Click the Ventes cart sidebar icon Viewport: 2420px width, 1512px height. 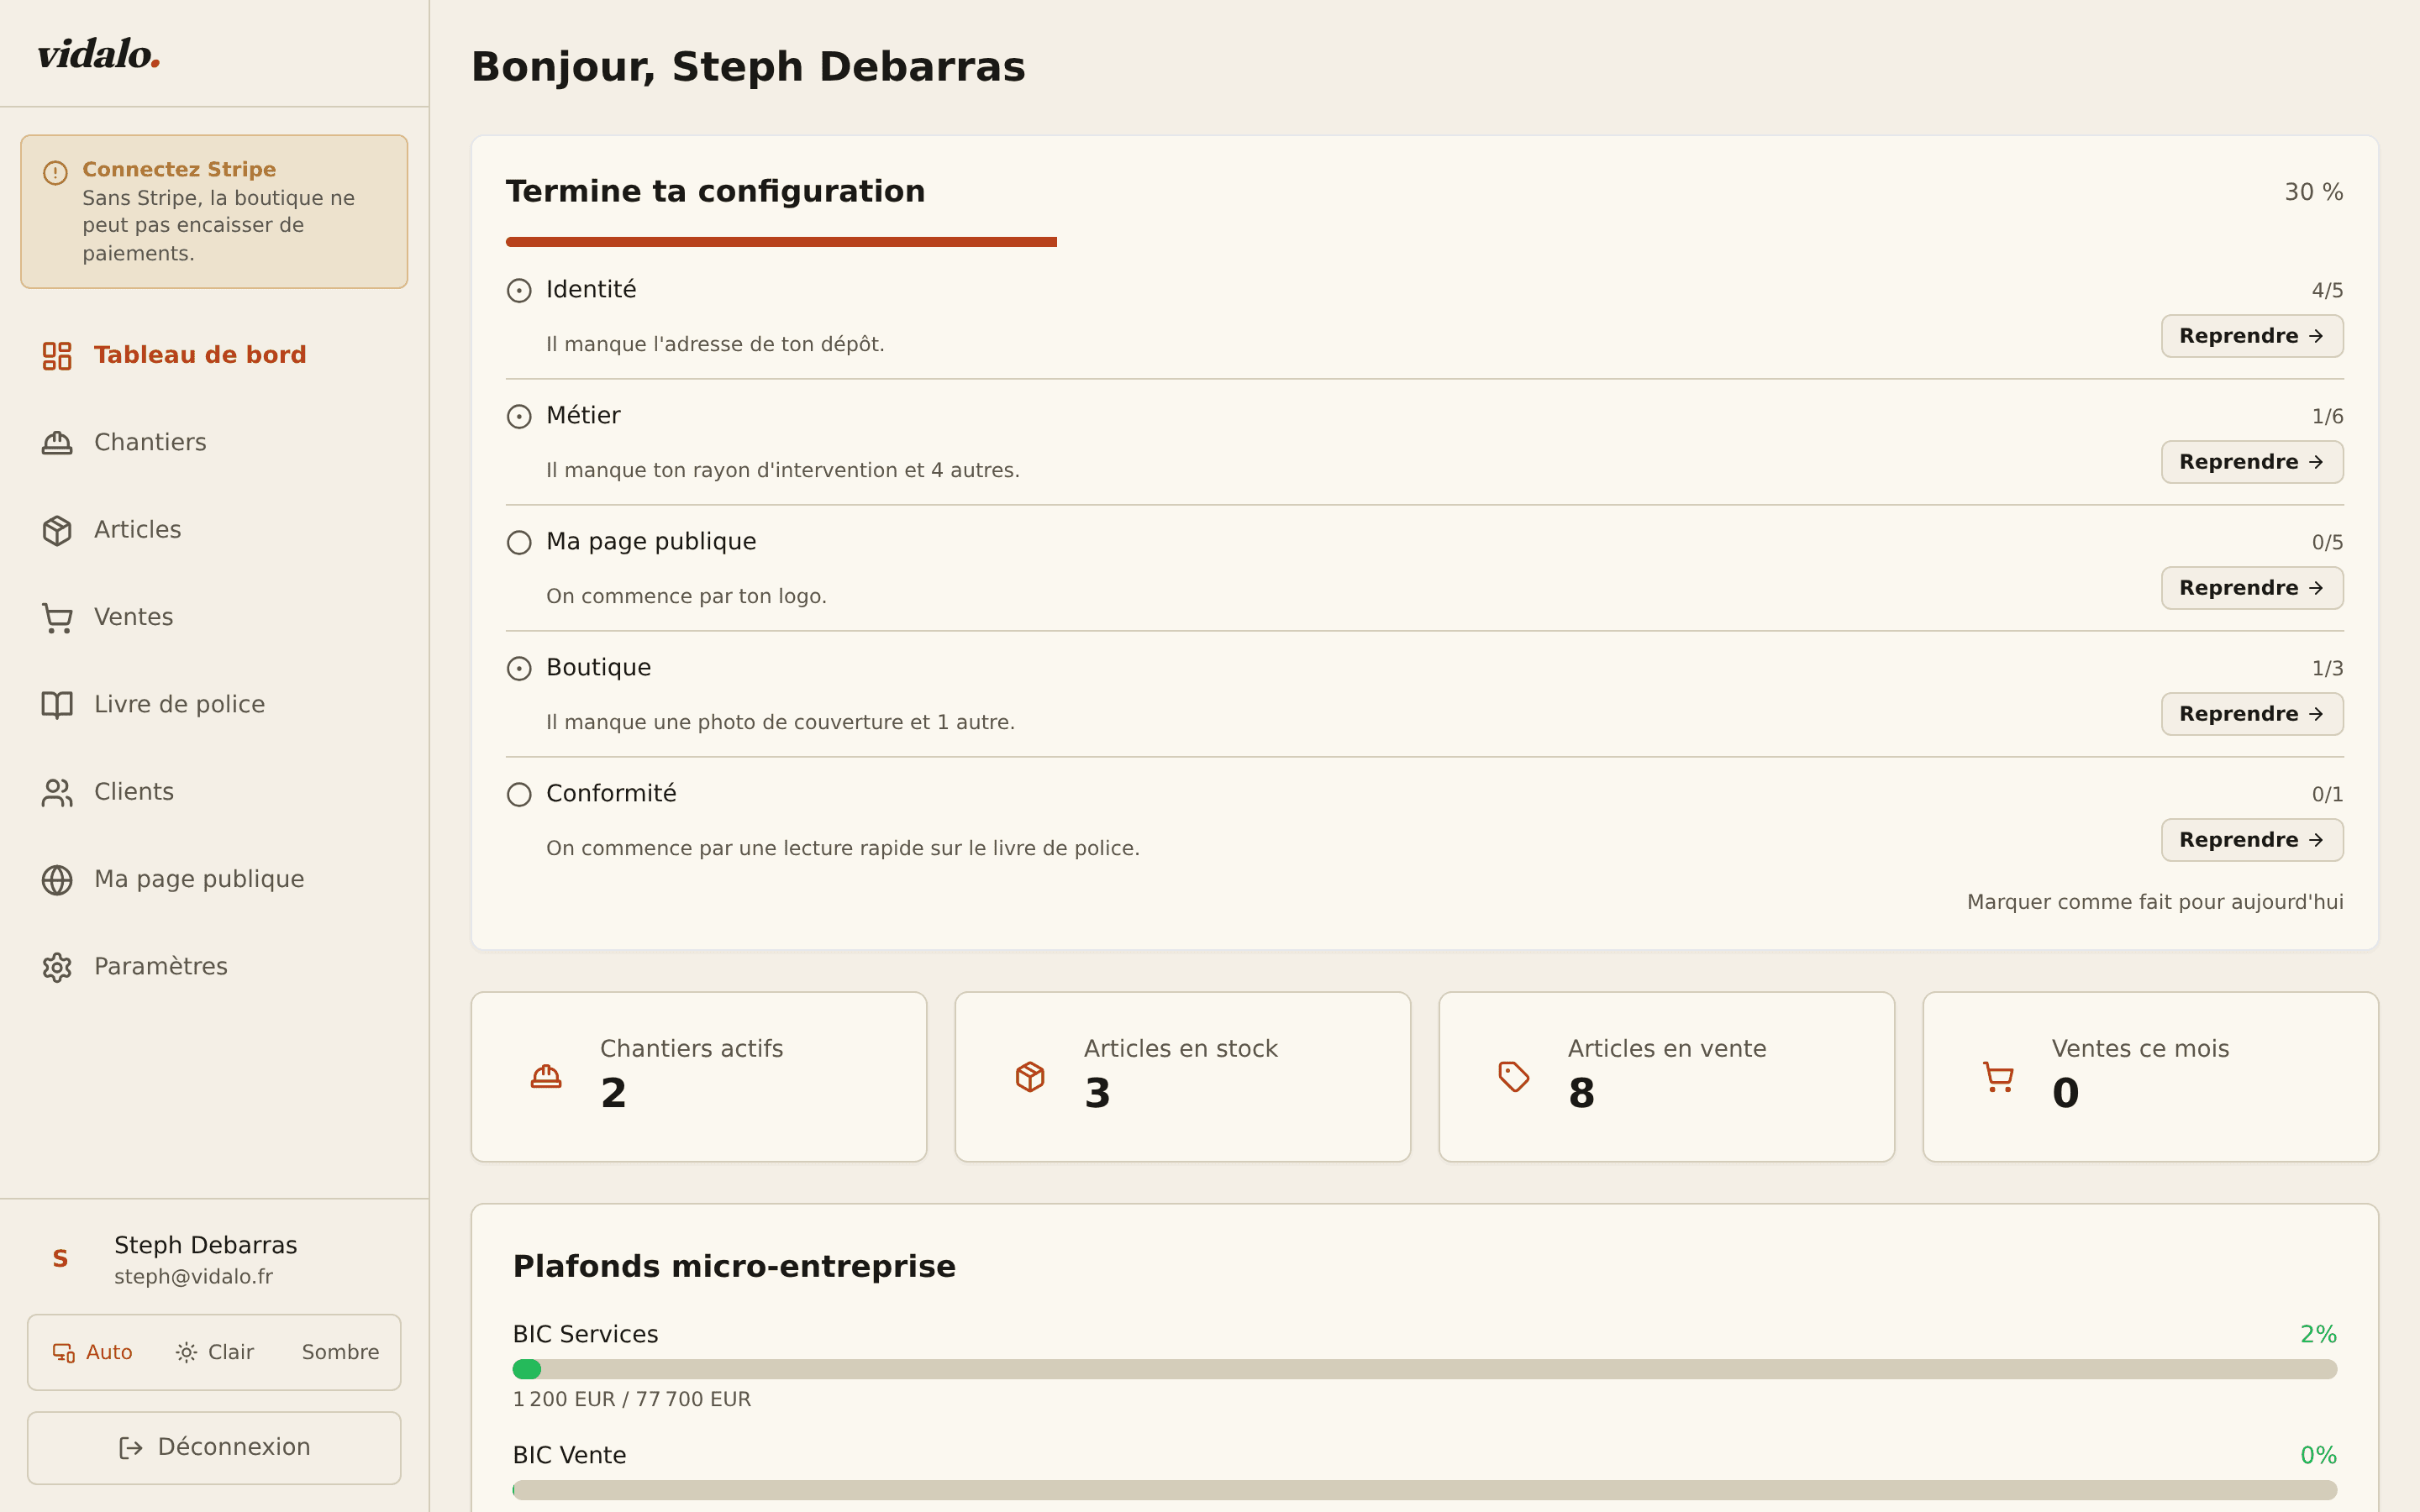(57, 617)
